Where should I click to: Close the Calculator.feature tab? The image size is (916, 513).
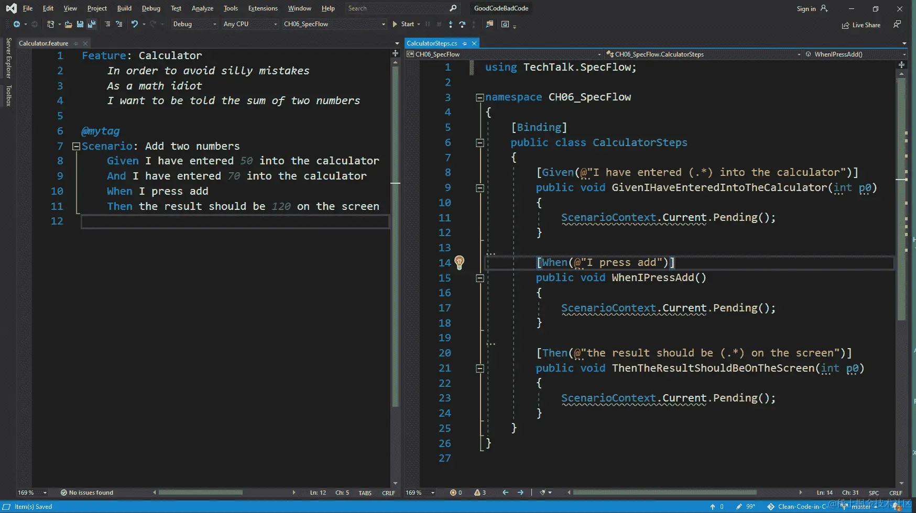(x=85, y=43)
